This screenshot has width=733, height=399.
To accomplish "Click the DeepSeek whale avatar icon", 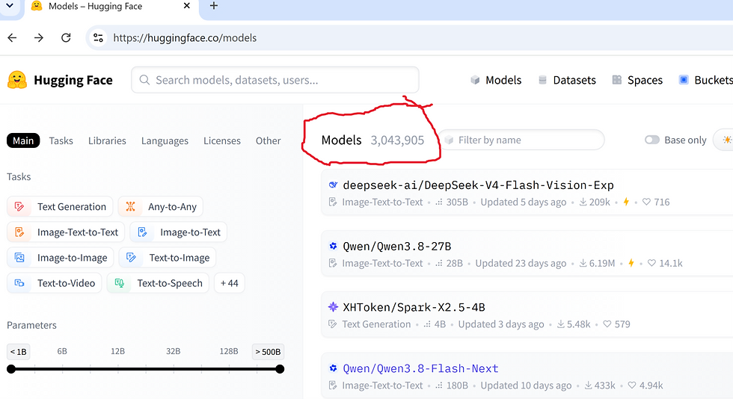I will coord(333,185).
